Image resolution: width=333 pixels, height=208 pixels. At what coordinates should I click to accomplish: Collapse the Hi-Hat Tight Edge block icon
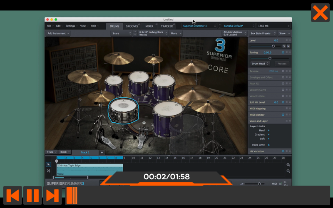[58, 165]
